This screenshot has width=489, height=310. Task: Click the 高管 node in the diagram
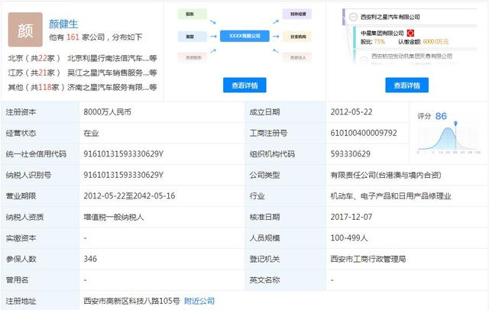pos(192,37)
